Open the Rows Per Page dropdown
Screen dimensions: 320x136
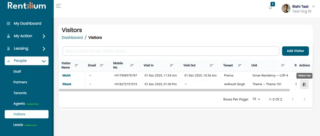[256, 99]
